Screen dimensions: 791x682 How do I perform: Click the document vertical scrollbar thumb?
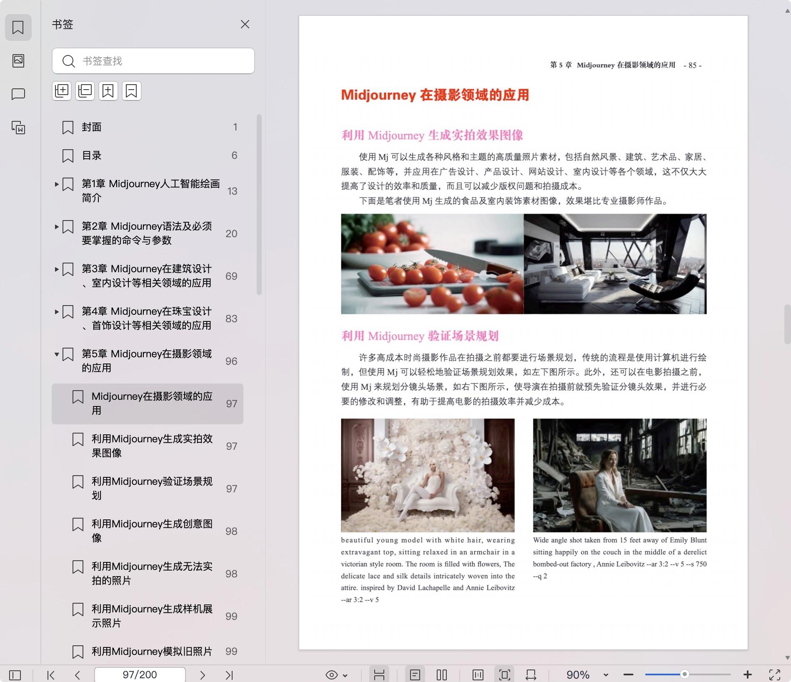pos(787,324)
